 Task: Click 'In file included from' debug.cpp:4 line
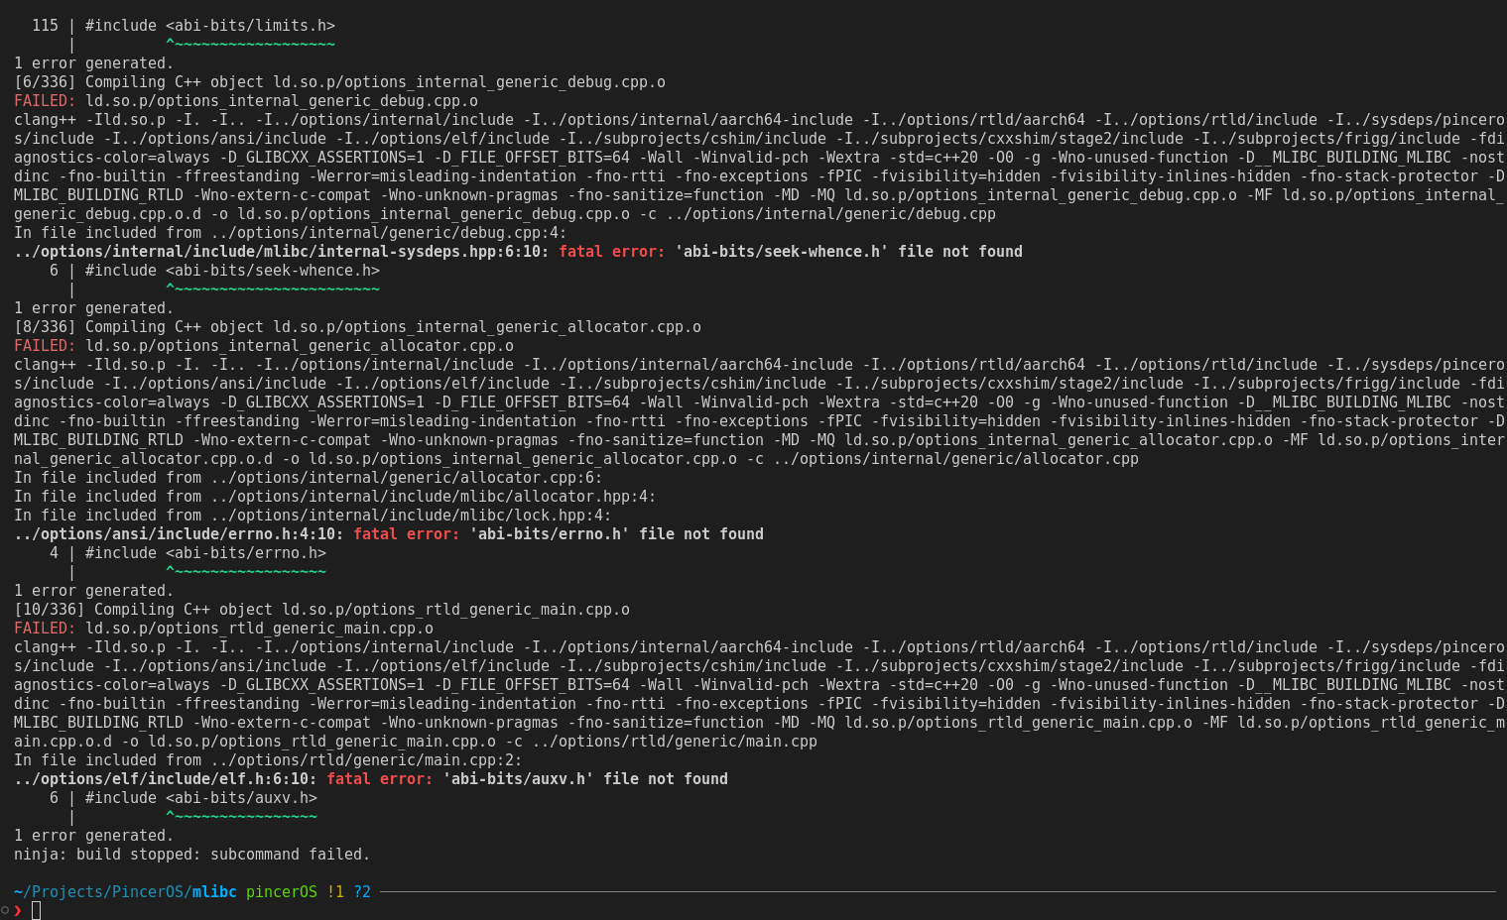[291, 233]
